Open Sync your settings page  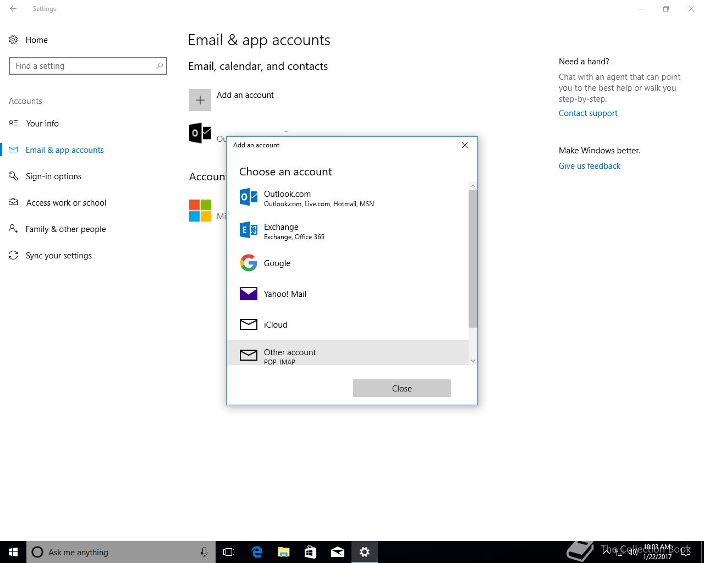[59, 256]
